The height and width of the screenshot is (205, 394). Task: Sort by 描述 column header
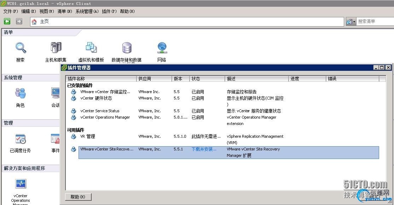tap(256, 79)
